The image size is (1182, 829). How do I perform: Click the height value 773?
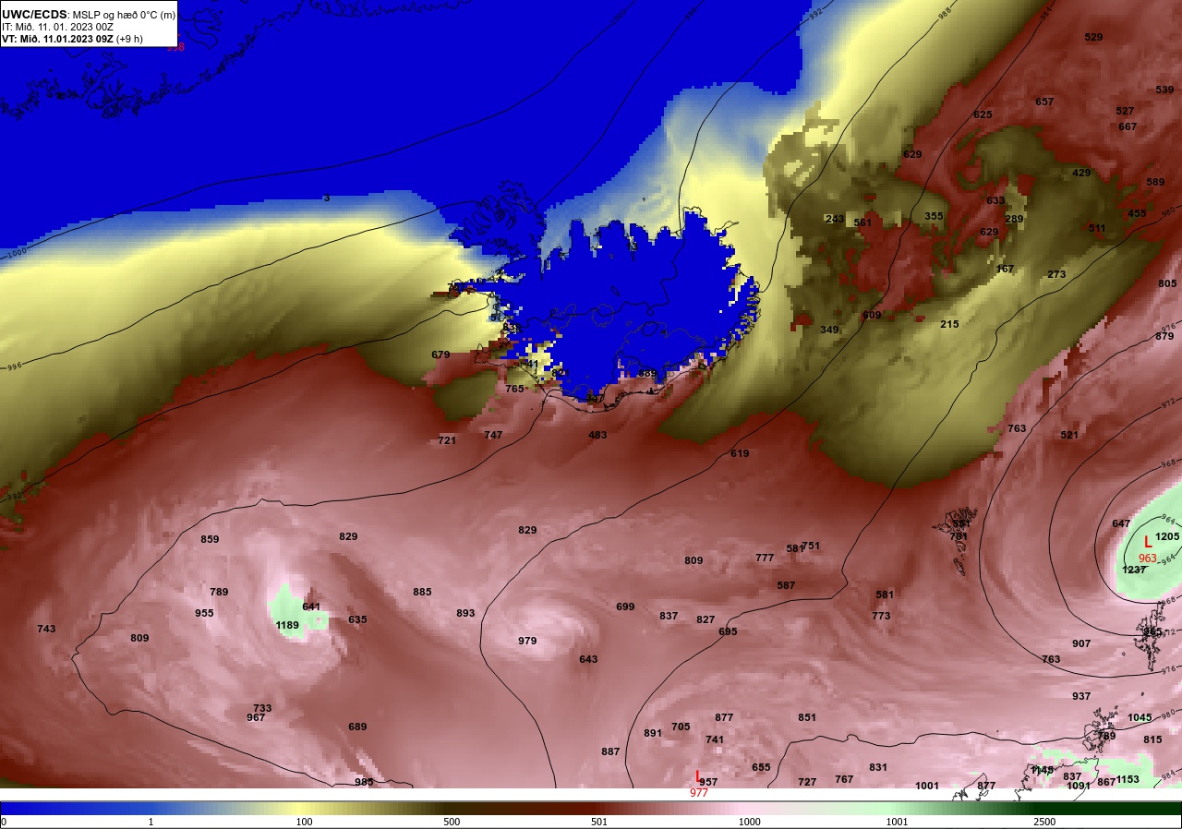881,616
